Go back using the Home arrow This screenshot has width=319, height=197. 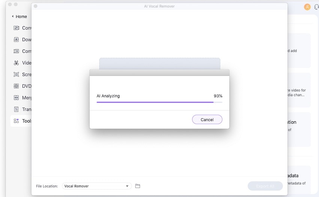(x=13, y=16)
